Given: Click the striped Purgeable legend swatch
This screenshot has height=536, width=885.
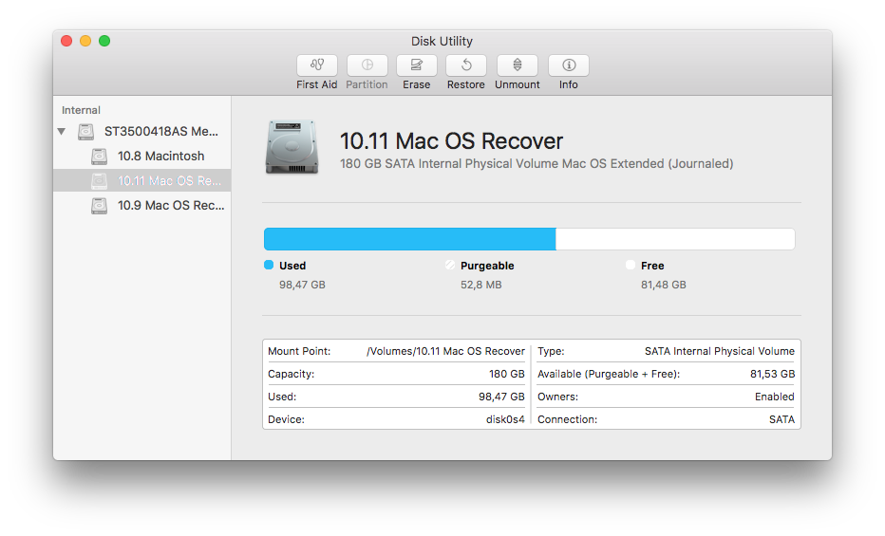Looking at the screenshot, I should (x=450, y=265).
